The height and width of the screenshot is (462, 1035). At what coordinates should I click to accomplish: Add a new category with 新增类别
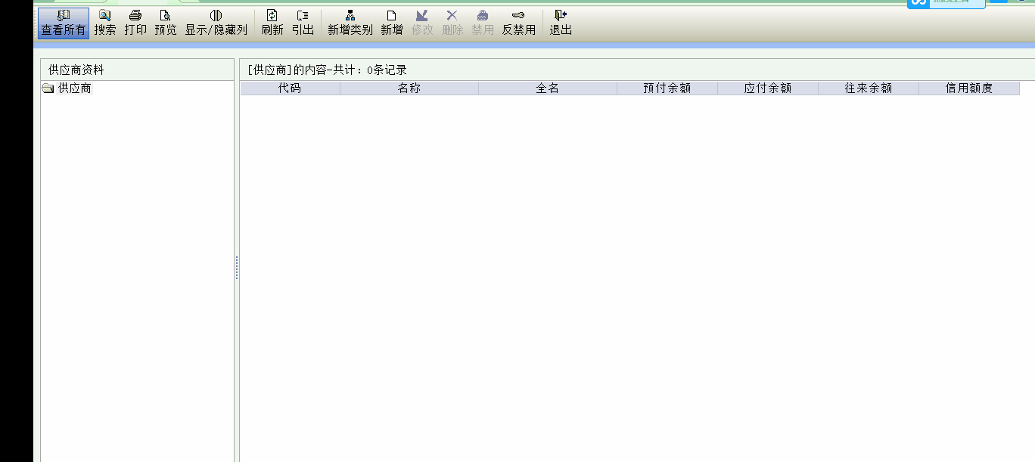tap(350, 23)
